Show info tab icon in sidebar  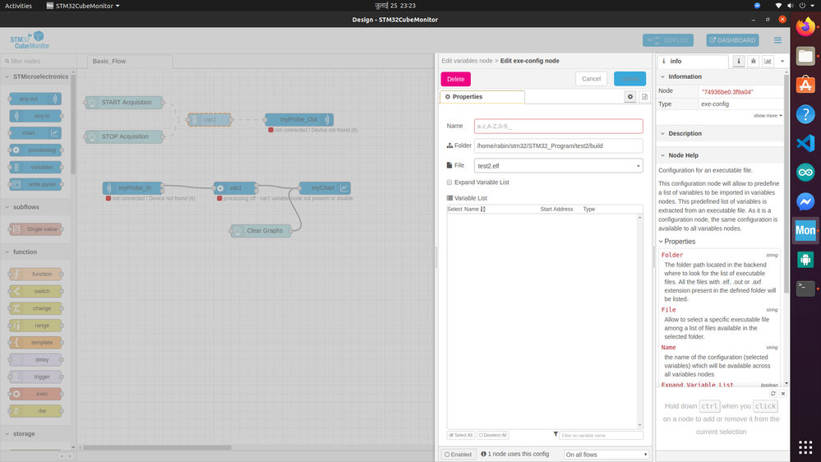pos(739,62)
